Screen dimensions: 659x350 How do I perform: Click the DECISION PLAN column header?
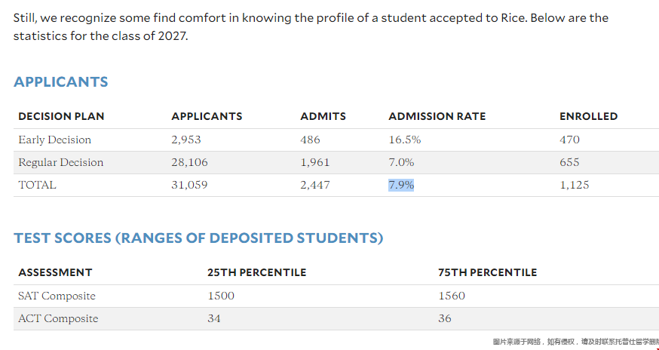[61, 116]
